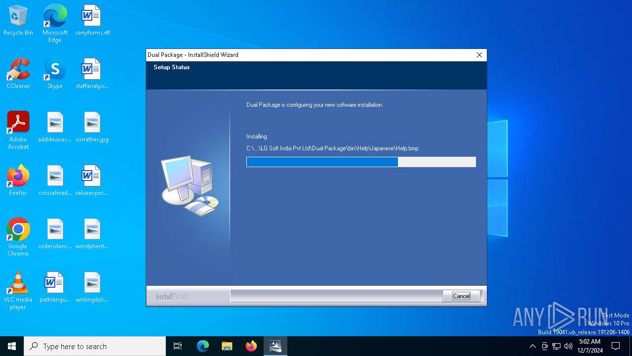
Task: Launch the Microsoft Edge desktop shortcut
Action: (55, 24)
